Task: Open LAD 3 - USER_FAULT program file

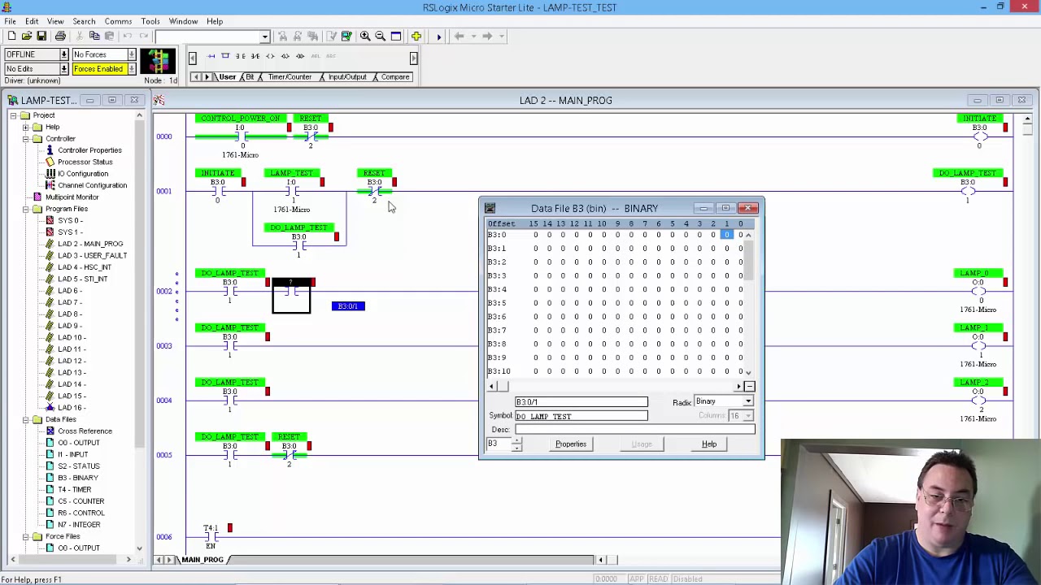Action: tap(92, 255)
